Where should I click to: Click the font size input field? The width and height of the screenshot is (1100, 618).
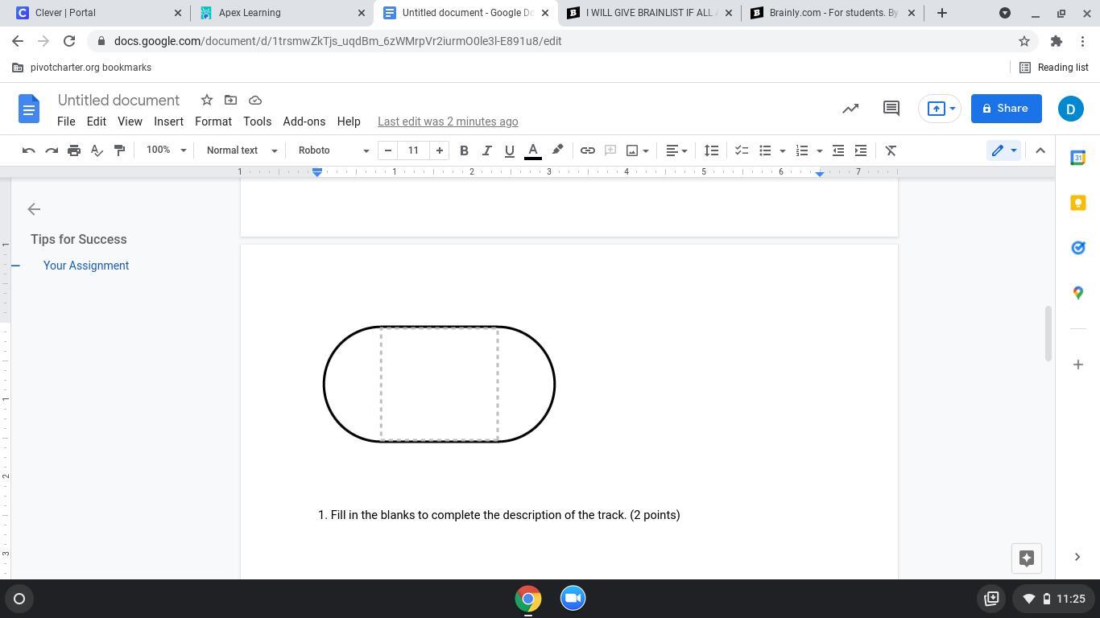413,150
